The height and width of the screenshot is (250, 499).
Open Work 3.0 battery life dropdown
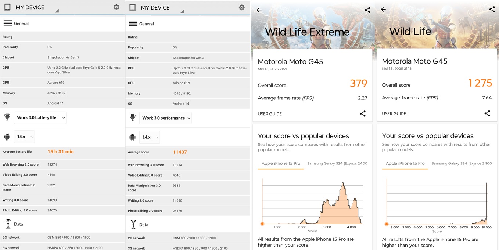click(40, 117)
